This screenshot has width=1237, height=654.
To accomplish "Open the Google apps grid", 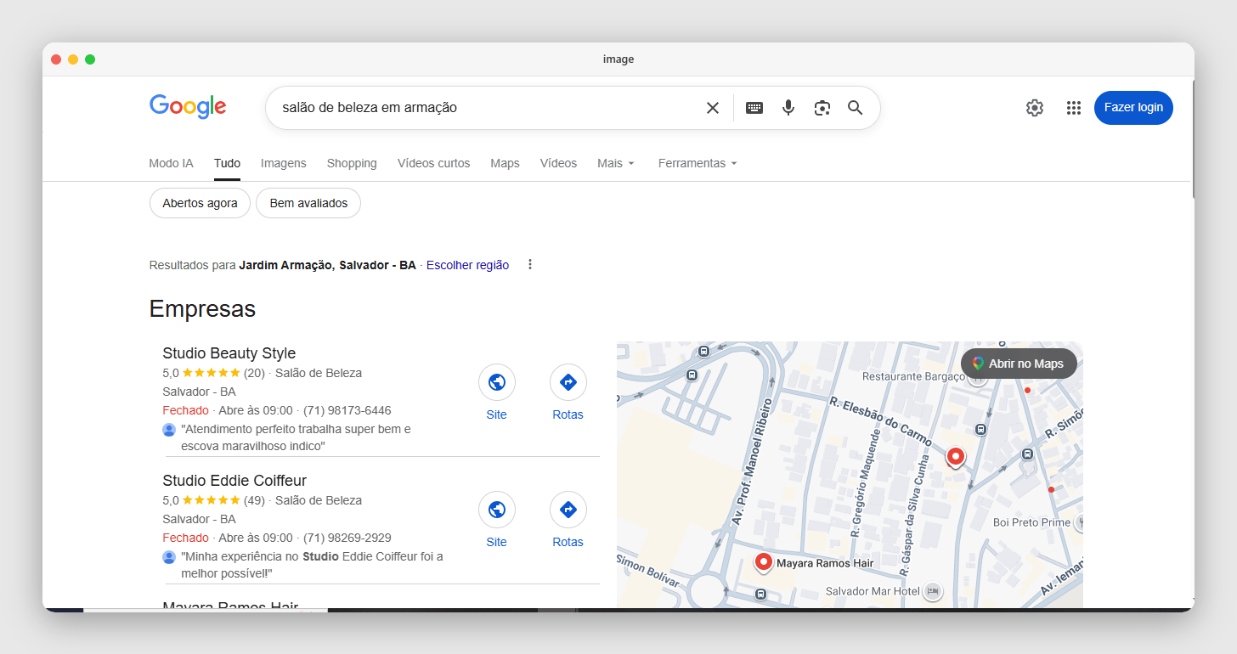I will (1073, 108).
